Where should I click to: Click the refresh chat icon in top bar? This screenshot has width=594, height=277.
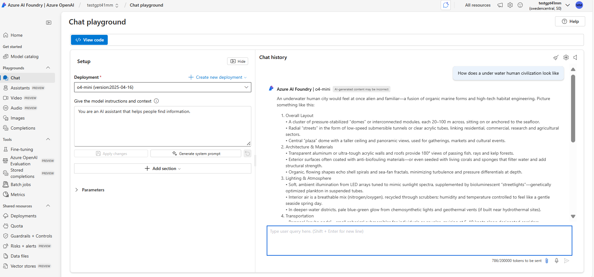[446, 5]
